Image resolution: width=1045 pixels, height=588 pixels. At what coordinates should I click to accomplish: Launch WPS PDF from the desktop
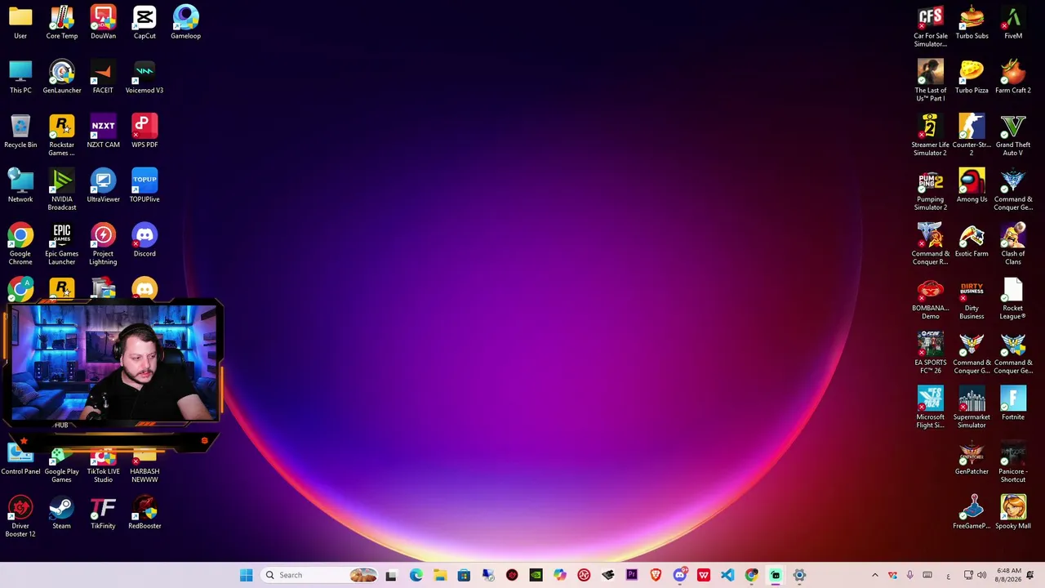click(x=145, y=131)
